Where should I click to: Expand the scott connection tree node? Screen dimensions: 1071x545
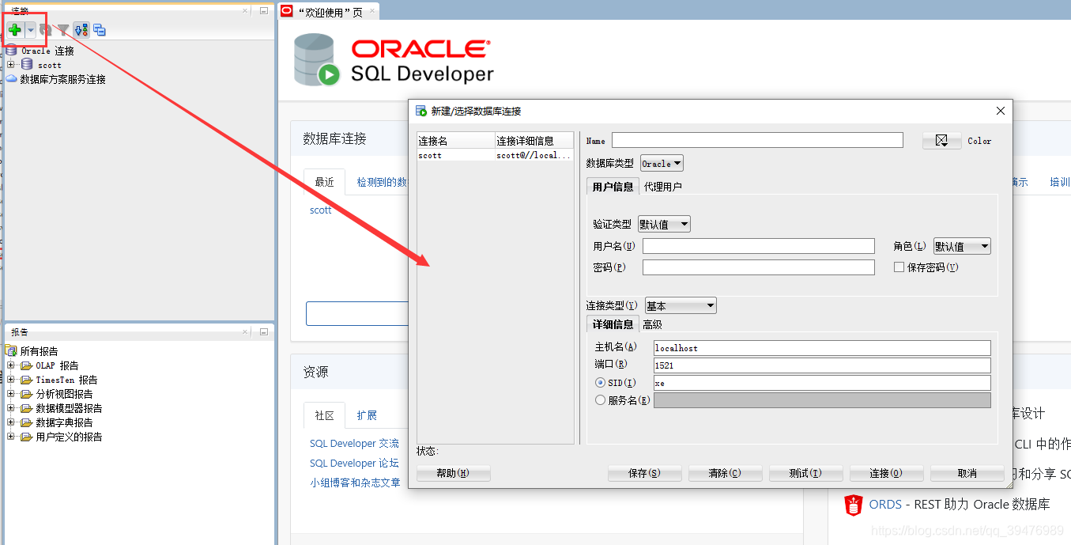(x=11, y=65)
